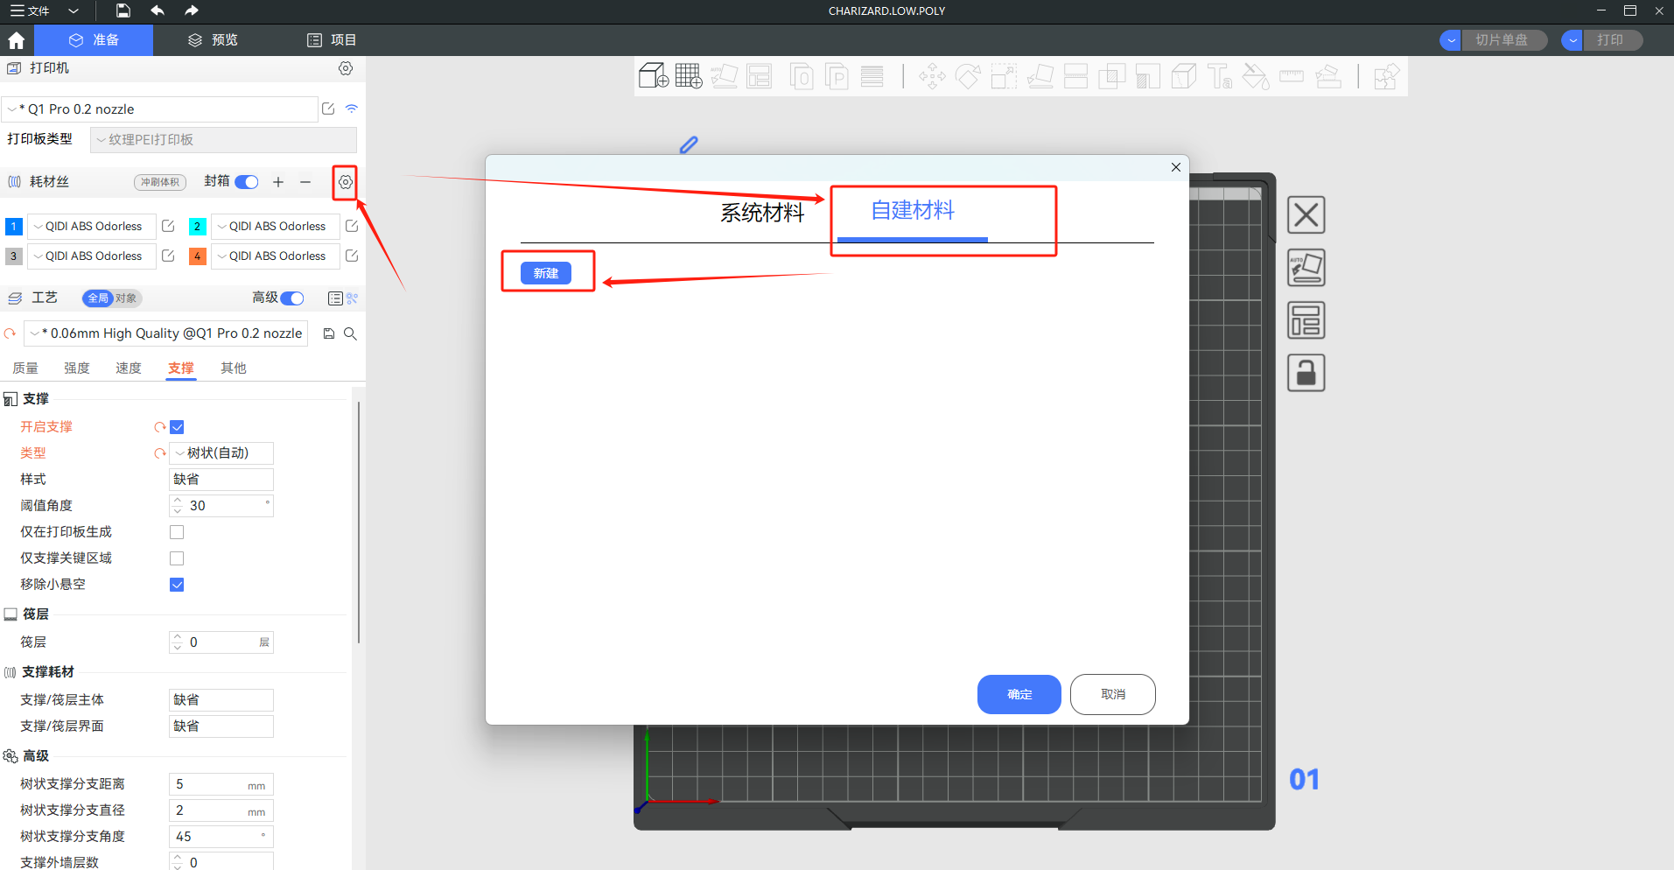Screen dimensions: 1674x870
Task: Switch to the 系统材料 tab
Action: click(761, 213)
